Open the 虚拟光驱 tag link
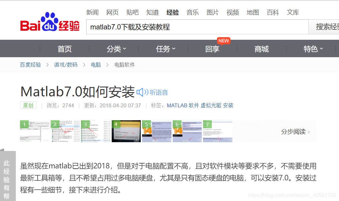The width and height of the screenshot is (339, 201). [212, 105]
